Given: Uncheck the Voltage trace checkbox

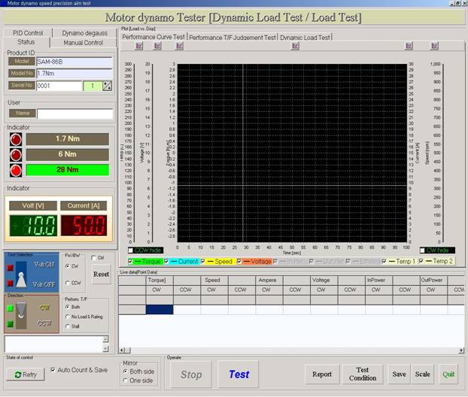Looking at the screenshot, I should point(239,262).
